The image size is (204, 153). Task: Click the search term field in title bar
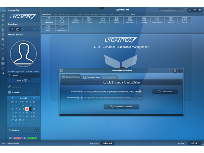click(171, 10)
